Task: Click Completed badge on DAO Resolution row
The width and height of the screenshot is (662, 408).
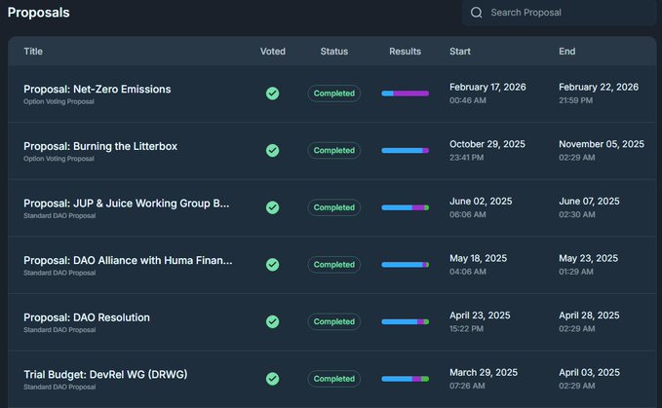Action: click(x=334, y=321)
